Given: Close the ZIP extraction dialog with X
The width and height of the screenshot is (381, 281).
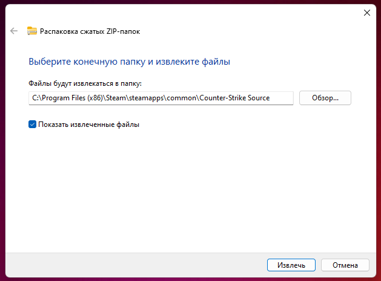Looking at the screenshot, I should [x=367, y=13].
